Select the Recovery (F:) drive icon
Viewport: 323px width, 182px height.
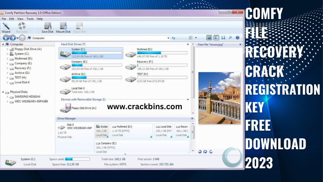pyautogui.click(x=130, y=67)
